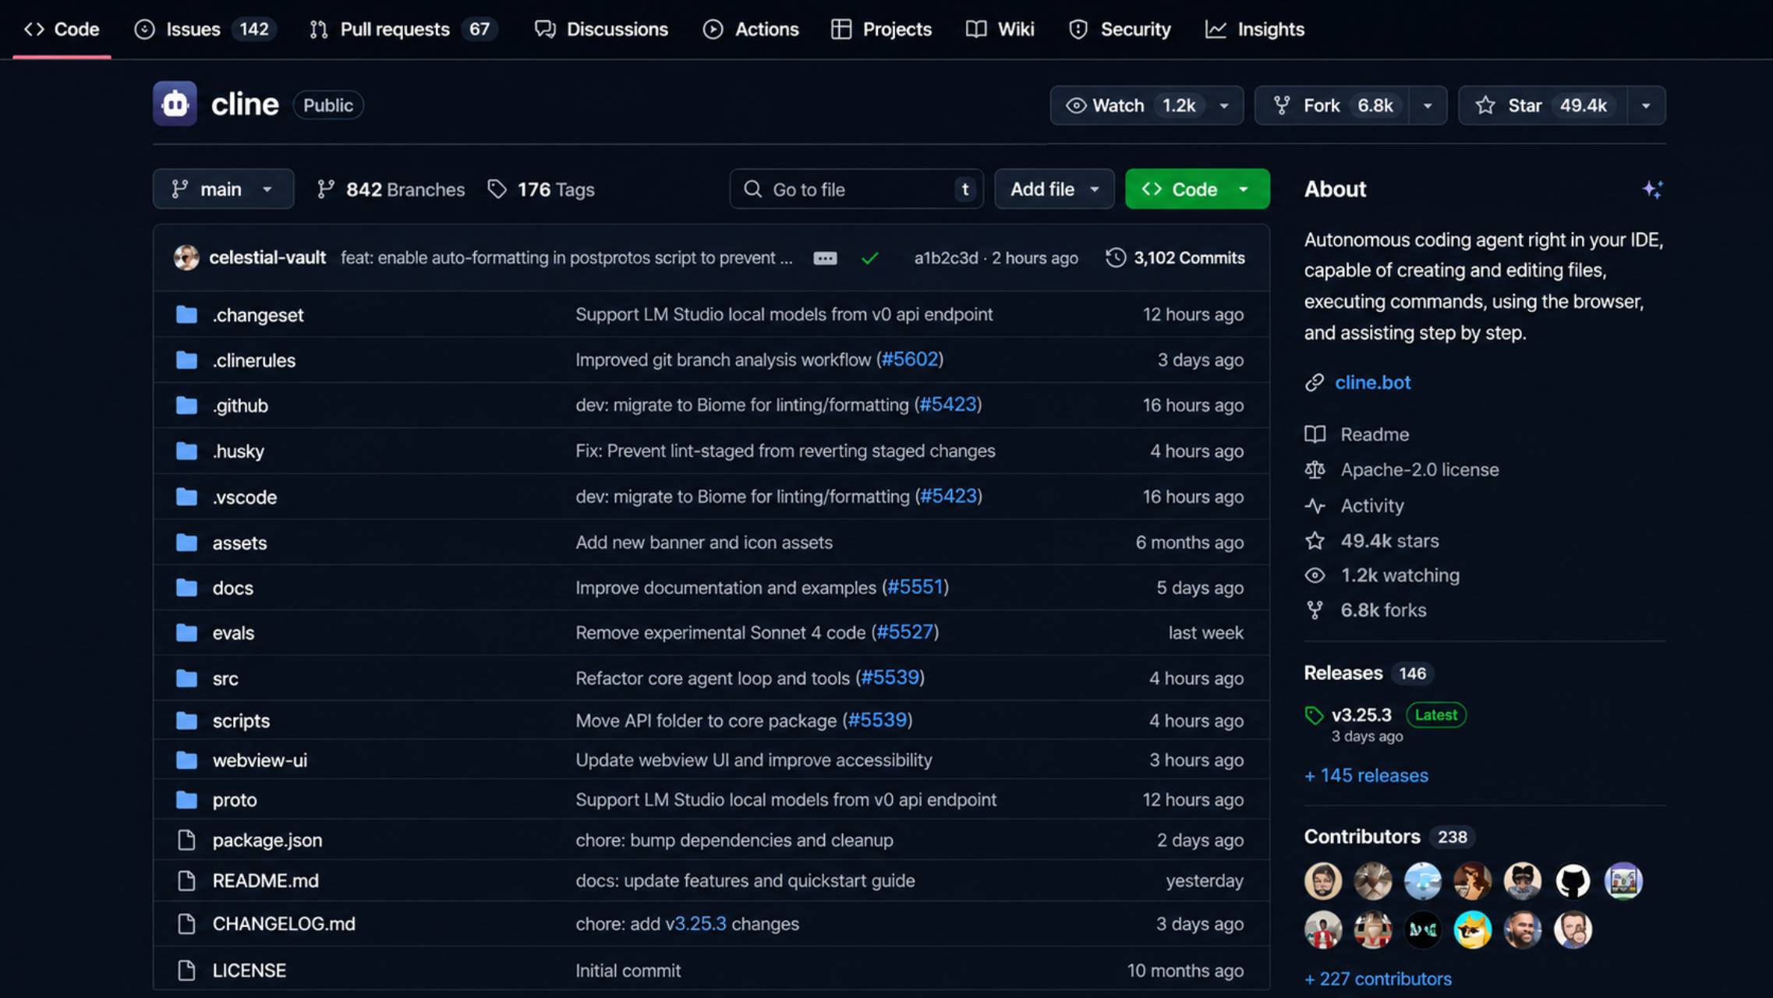The height and width of the screenshot is (998, 1773).
Task: Open the Add file dropdown
Action: tap(1054, 189)
